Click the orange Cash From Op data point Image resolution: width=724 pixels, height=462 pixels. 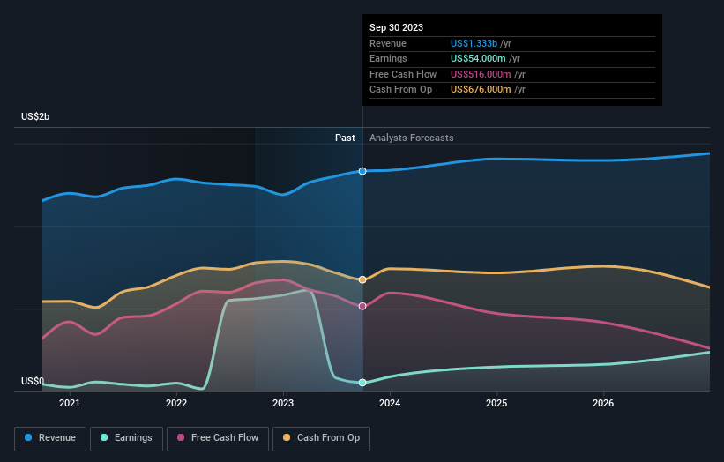362,279
